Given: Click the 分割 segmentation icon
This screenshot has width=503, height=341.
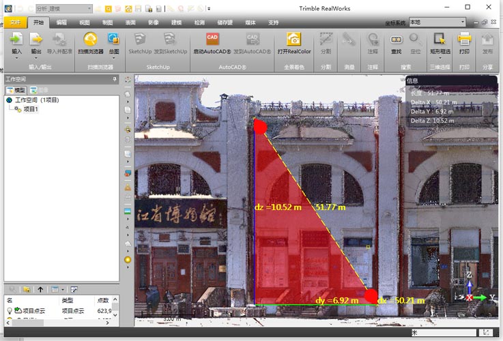Looking at the screenshot, I should click(326, 39).
